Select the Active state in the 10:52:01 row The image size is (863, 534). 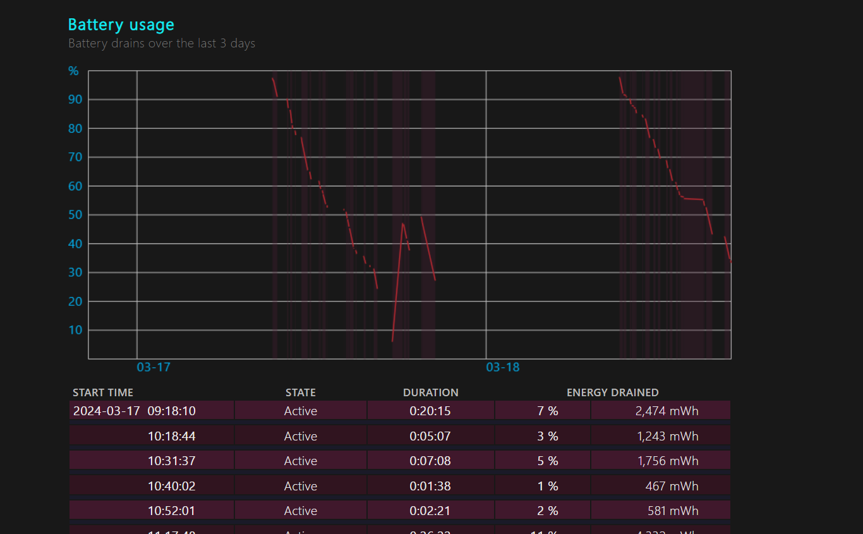pyautogui.click(x=301, y=510)
